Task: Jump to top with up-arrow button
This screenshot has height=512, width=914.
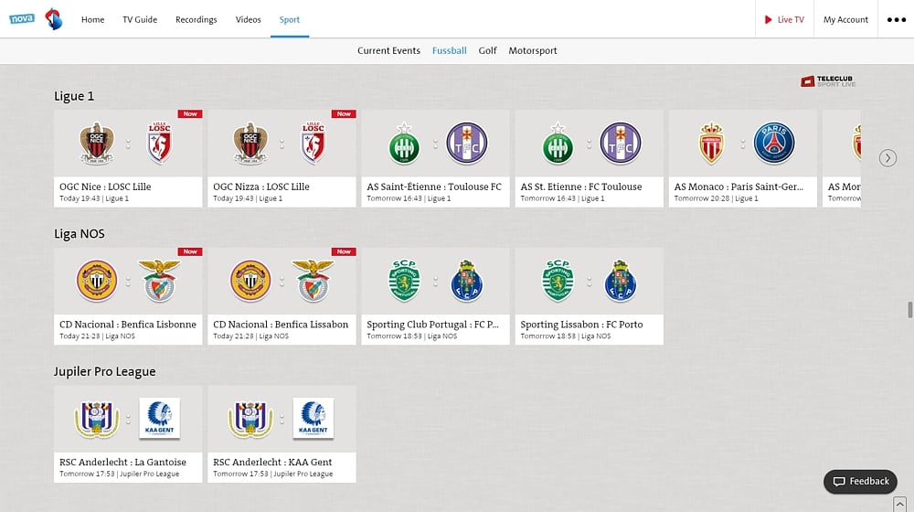Action: tap(900, 503)
